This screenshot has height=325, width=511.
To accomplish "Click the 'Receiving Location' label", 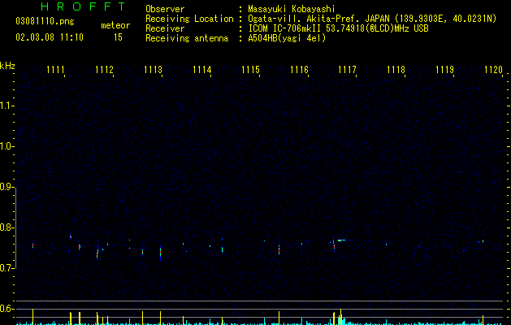I will 189,19.
